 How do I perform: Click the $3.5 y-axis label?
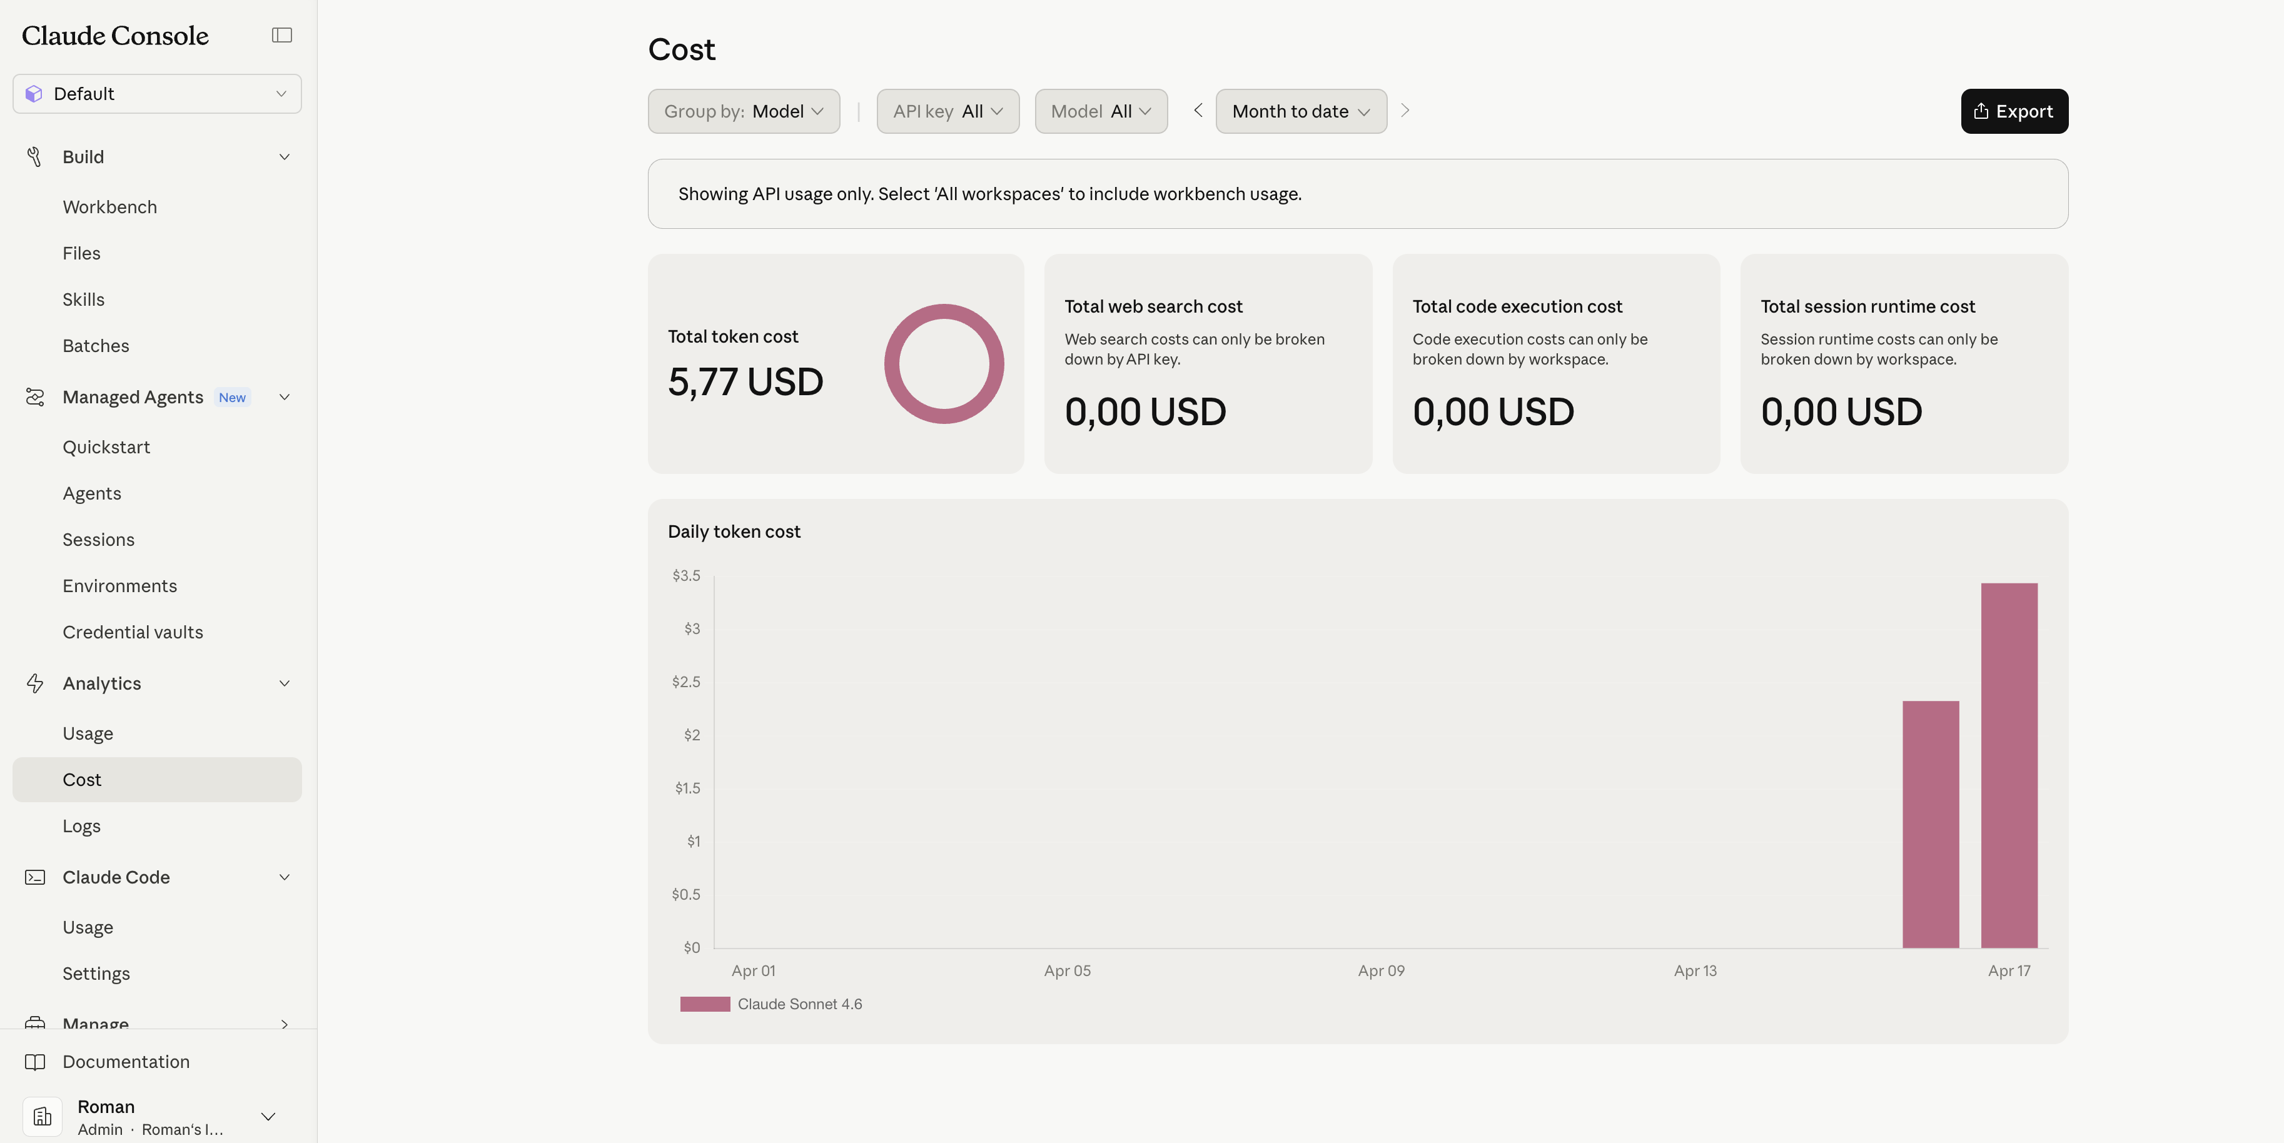point(686,575)
